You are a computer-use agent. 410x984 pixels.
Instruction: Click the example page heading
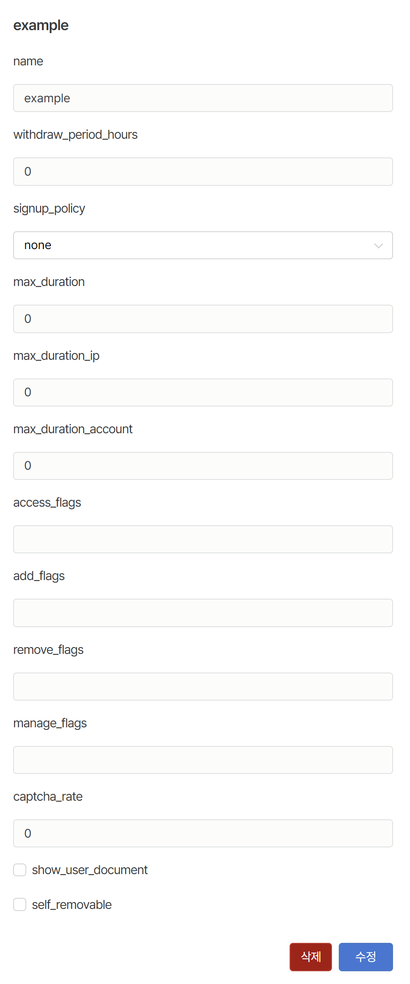click(x=41, y=25)
